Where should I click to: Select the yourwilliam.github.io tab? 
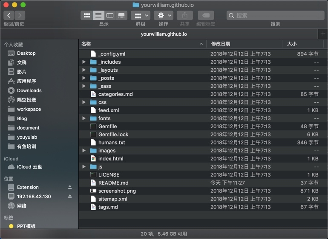(164, 34)
